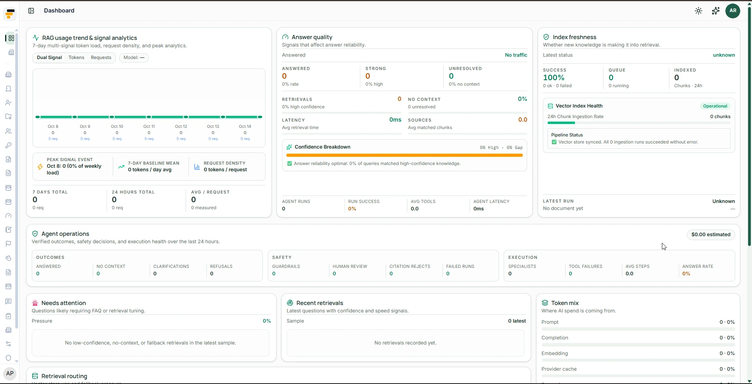Click the "Embedding" row label in Token mix

[x=555, y=353]
